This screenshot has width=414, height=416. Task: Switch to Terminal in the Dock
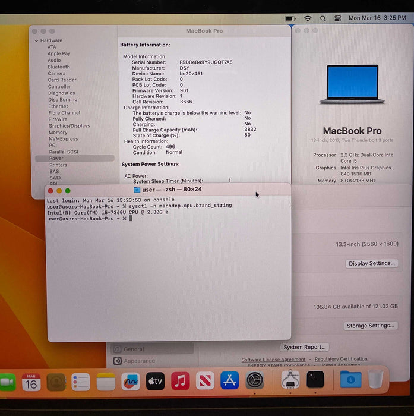tap(315, 379)
